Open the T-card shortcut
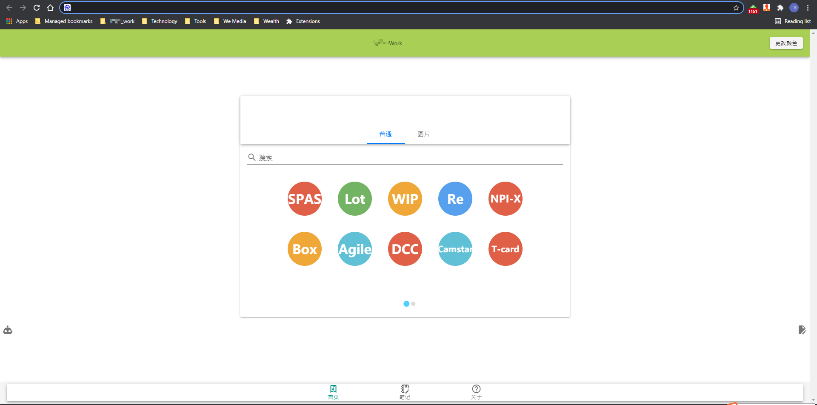817x405 pixels. 506,249
